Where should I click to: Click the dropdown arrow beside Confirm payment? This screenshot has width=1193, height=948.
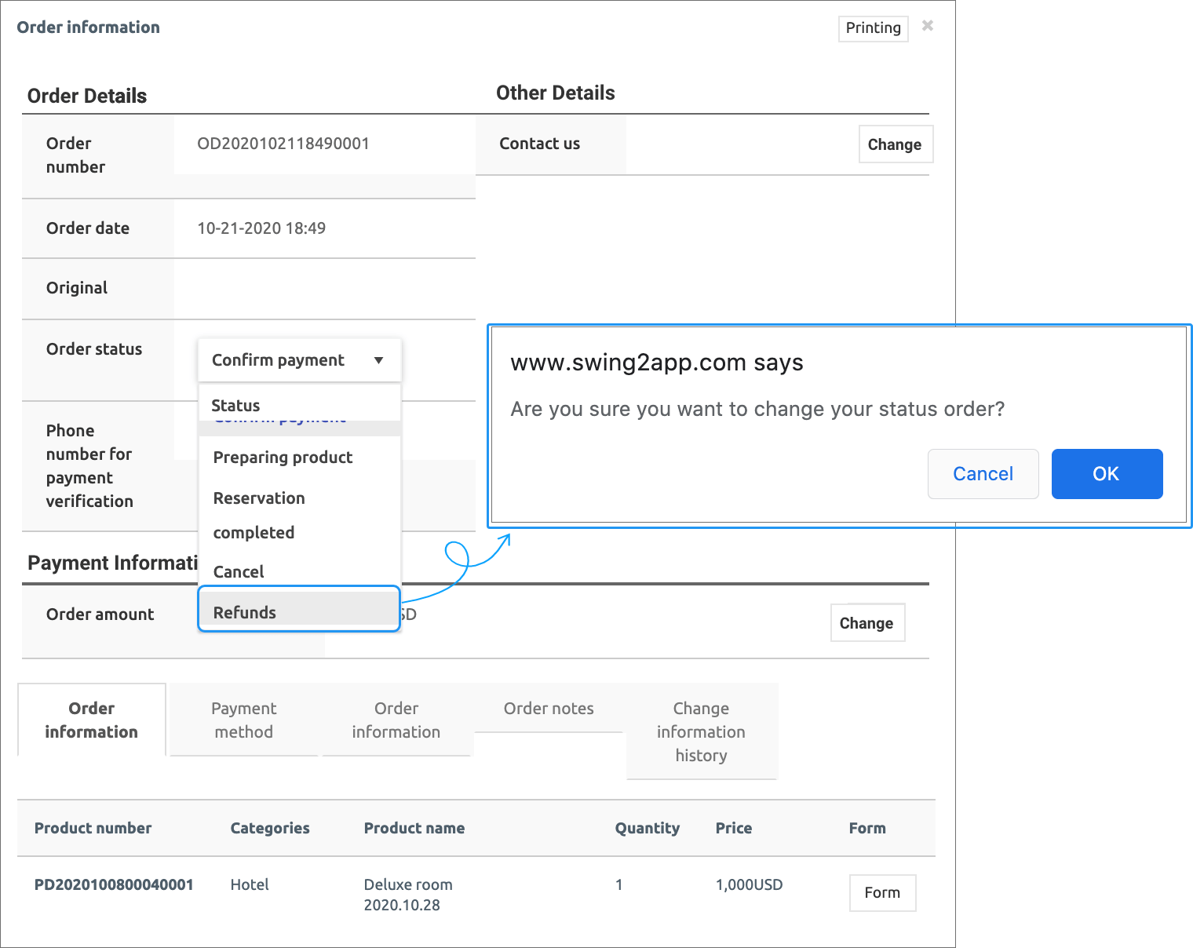[378, 360]
